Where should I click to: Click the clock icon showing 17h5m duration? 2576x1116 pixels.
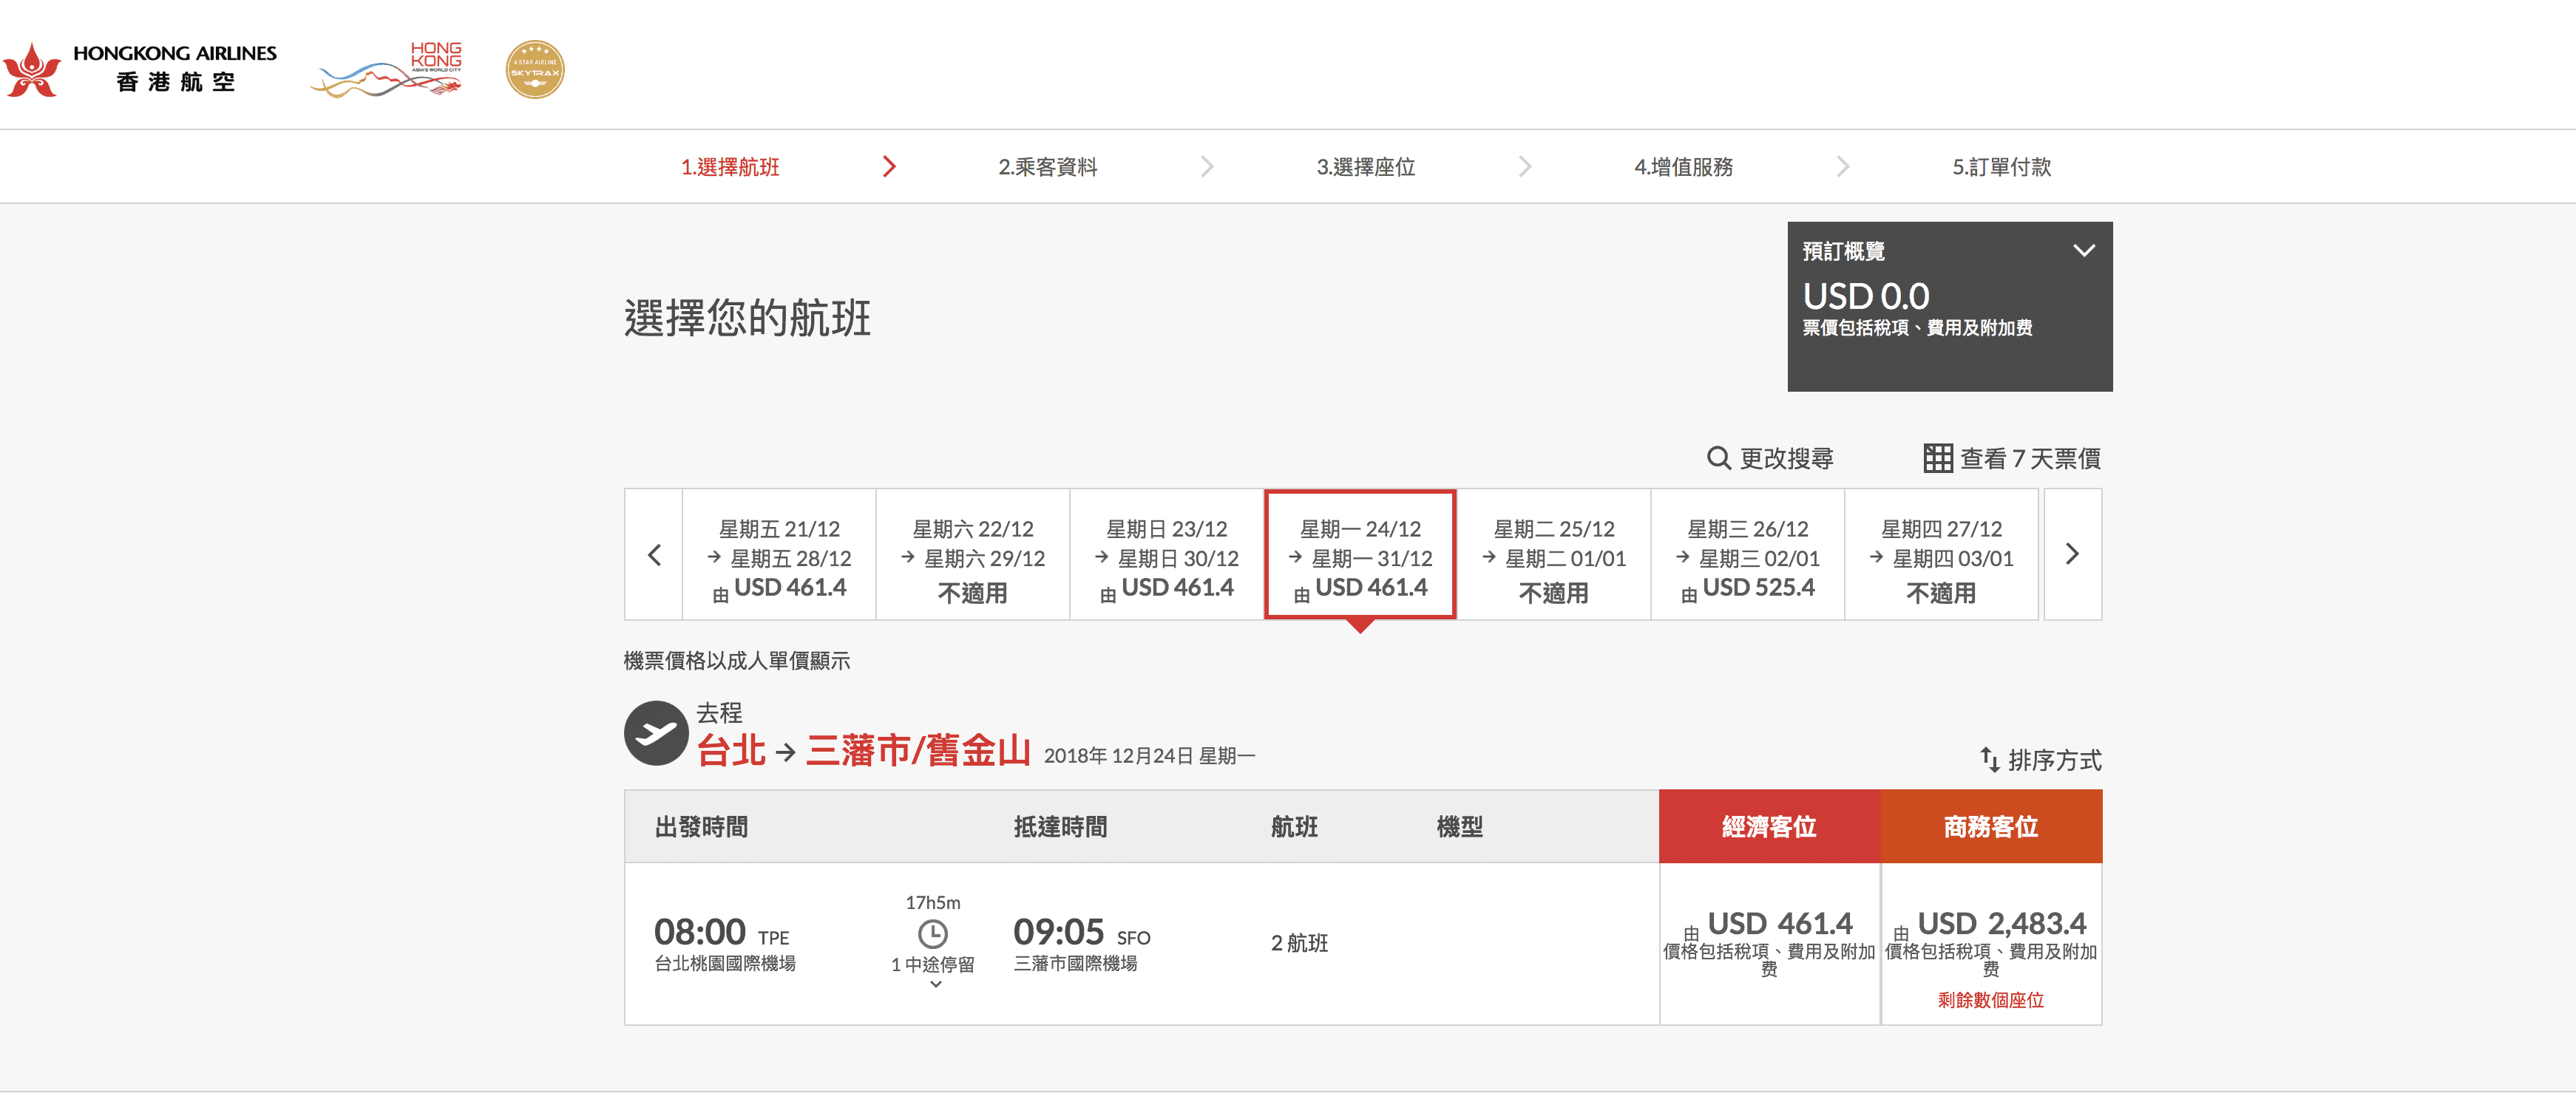point(934,936)
